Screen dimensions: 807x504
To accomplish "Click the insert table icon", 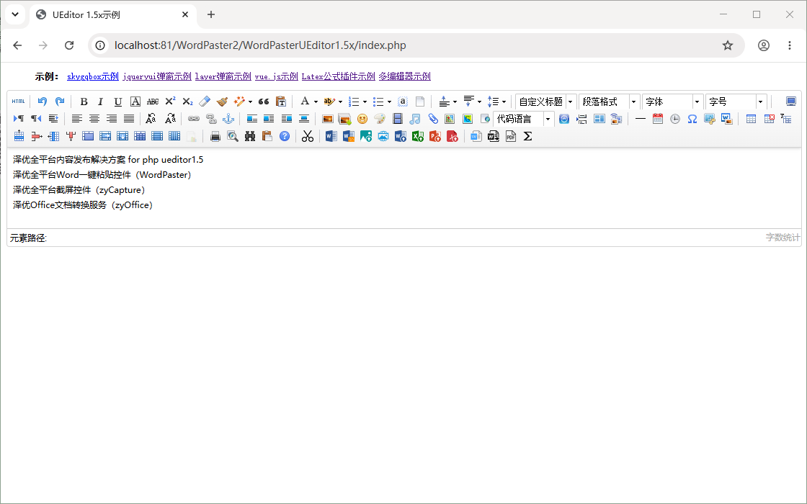I will point(751,119).
